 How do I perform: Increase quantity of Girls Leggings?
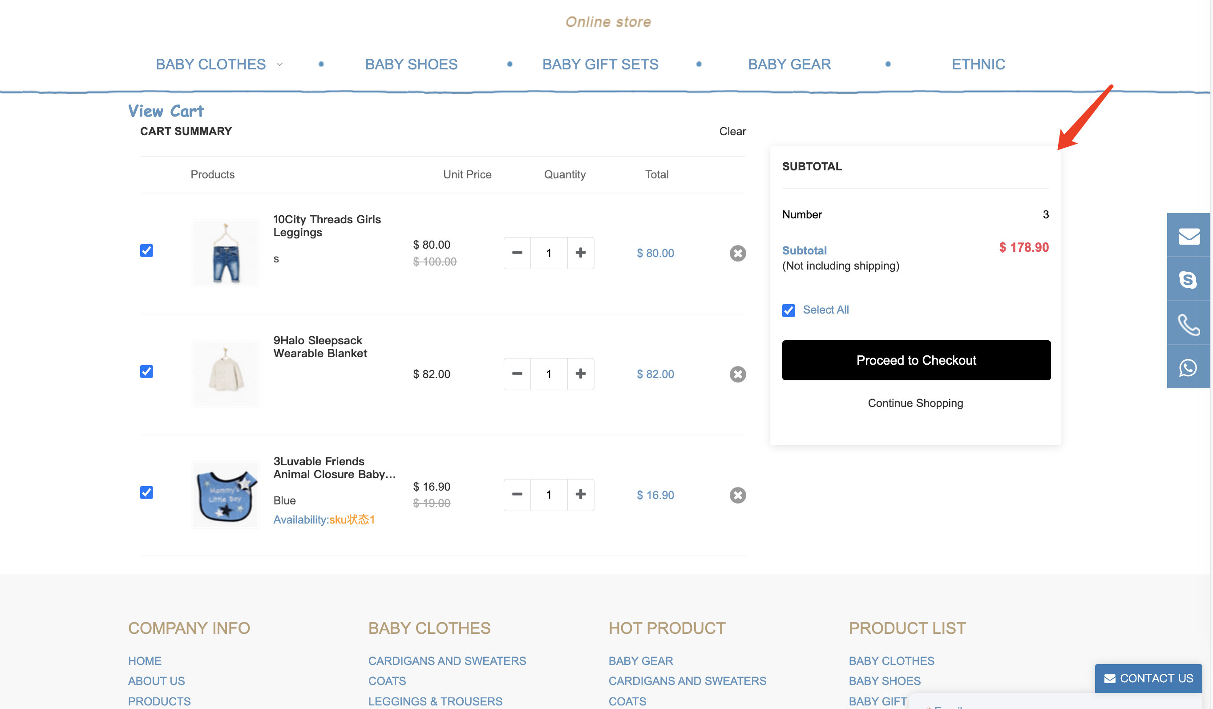point(581,253)
